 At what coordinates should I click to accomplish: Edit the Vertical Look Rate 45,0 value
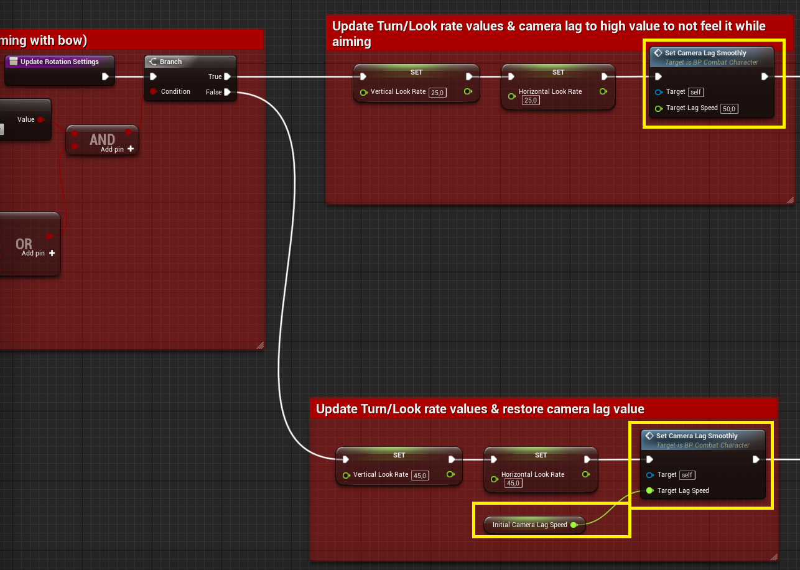point(420,476)
